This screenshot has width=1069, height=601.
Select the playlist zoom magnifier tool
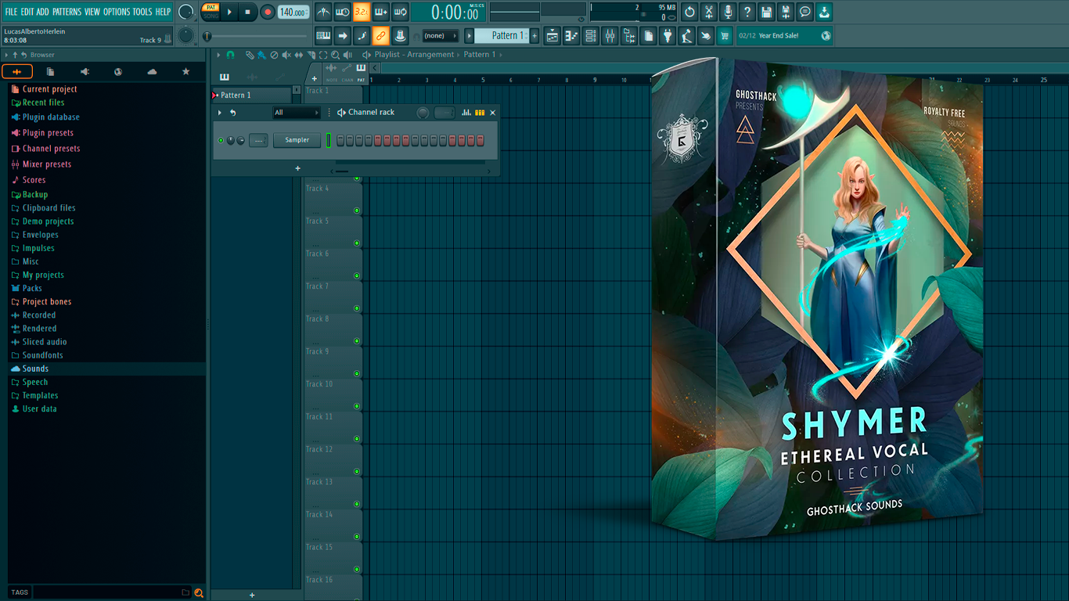tap(335, 55)
